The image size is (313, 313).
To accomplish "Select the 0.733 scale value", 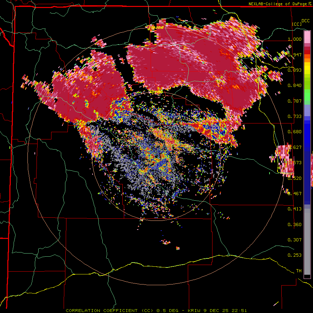I will [x=295, y=117].
